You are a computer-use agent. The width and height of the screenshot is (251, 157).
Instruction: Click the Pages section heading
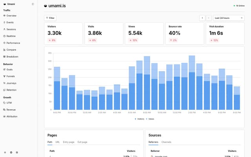coord(52,135)
